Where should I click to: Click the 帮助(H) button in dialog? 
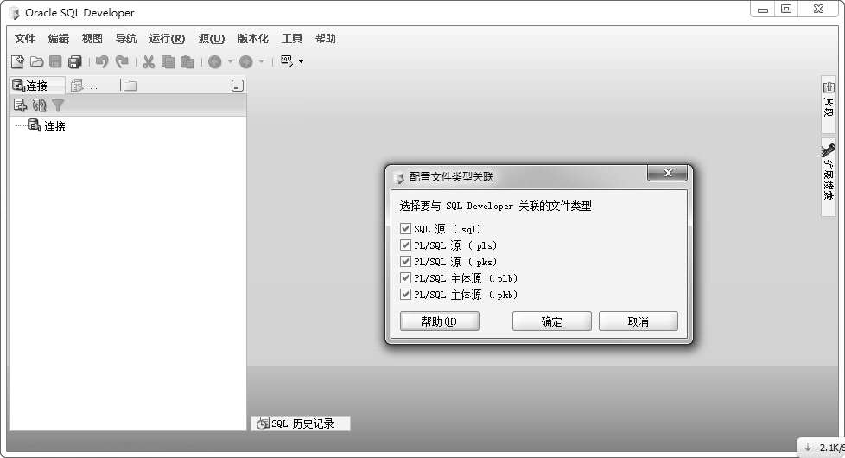[439, 321]
